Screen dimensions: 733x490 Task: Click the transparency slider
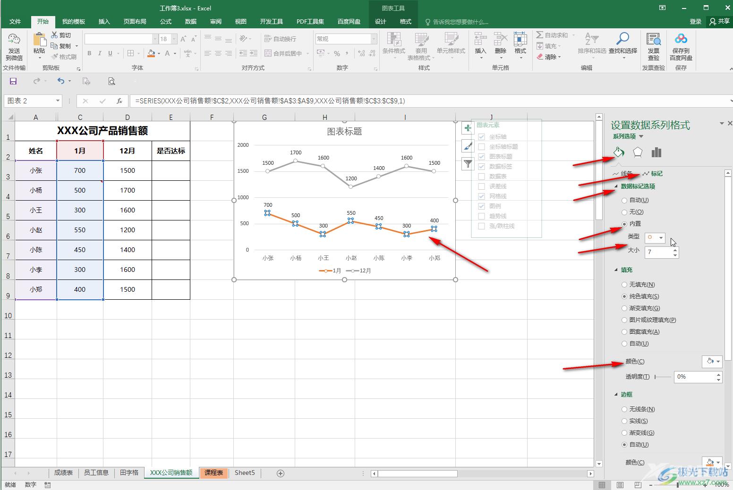pos(663,377)
